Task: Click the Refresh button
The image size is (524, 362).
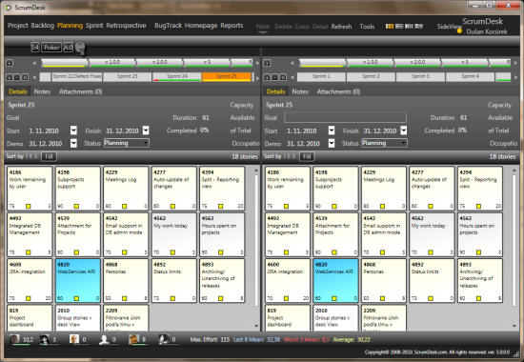Action: click(341, 27)
